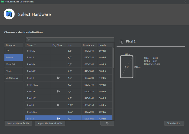Click the 5,46" size cell
Image resolution: width=189 pixels, height=134 pixels.
pos(74,105)
